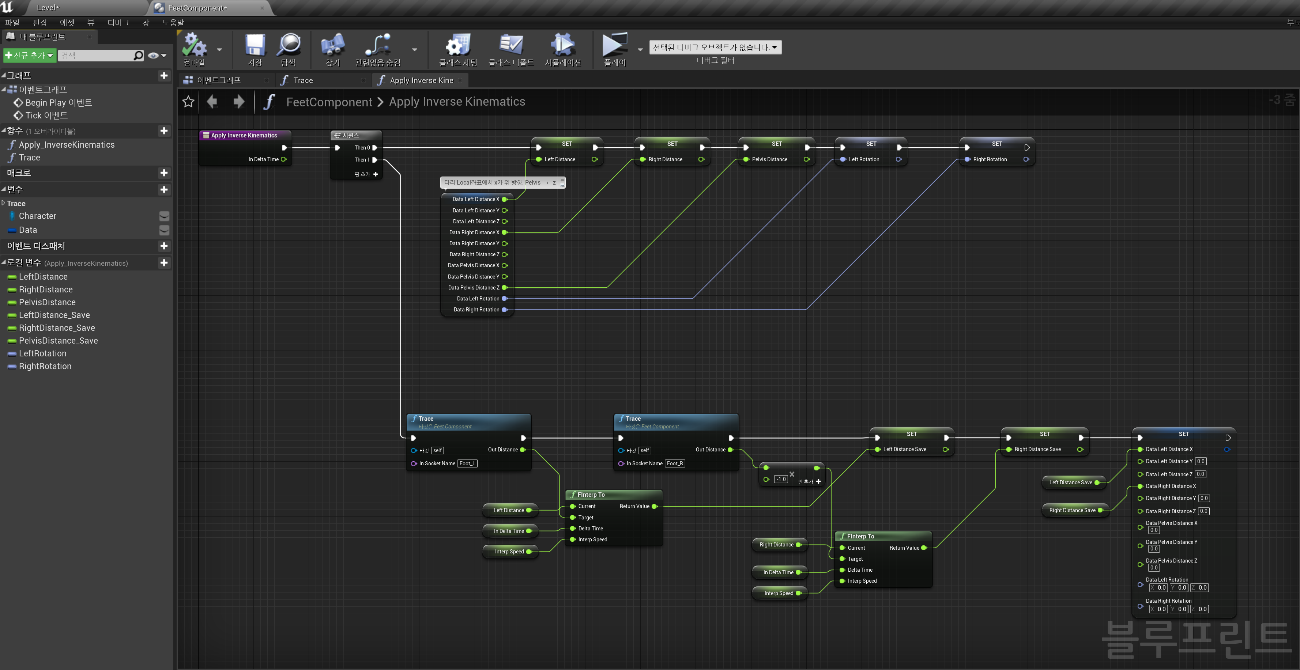This screenshot has height=670, width=1300.
Task: Open Class Settings (클래스 세팅) icon
Action: tap(458, 45)
